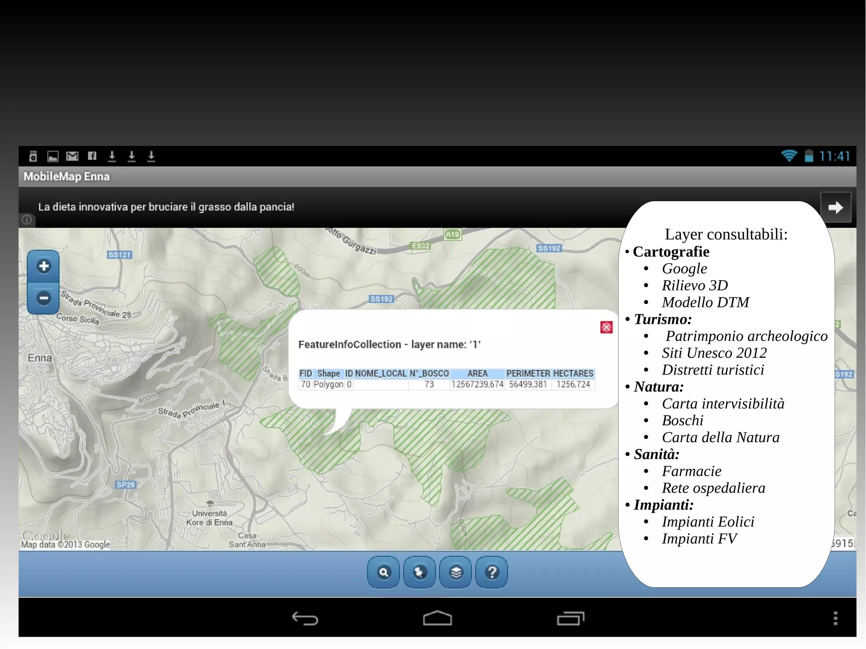Zoom out with the minus button
Viewport: 866px width, 649px height.
tap(44, 298)
